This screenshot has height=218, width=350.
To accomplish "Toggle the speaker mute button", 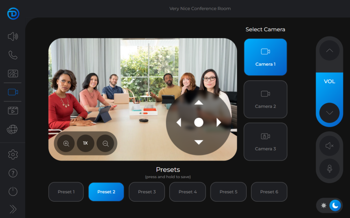I will pos(329,146).
